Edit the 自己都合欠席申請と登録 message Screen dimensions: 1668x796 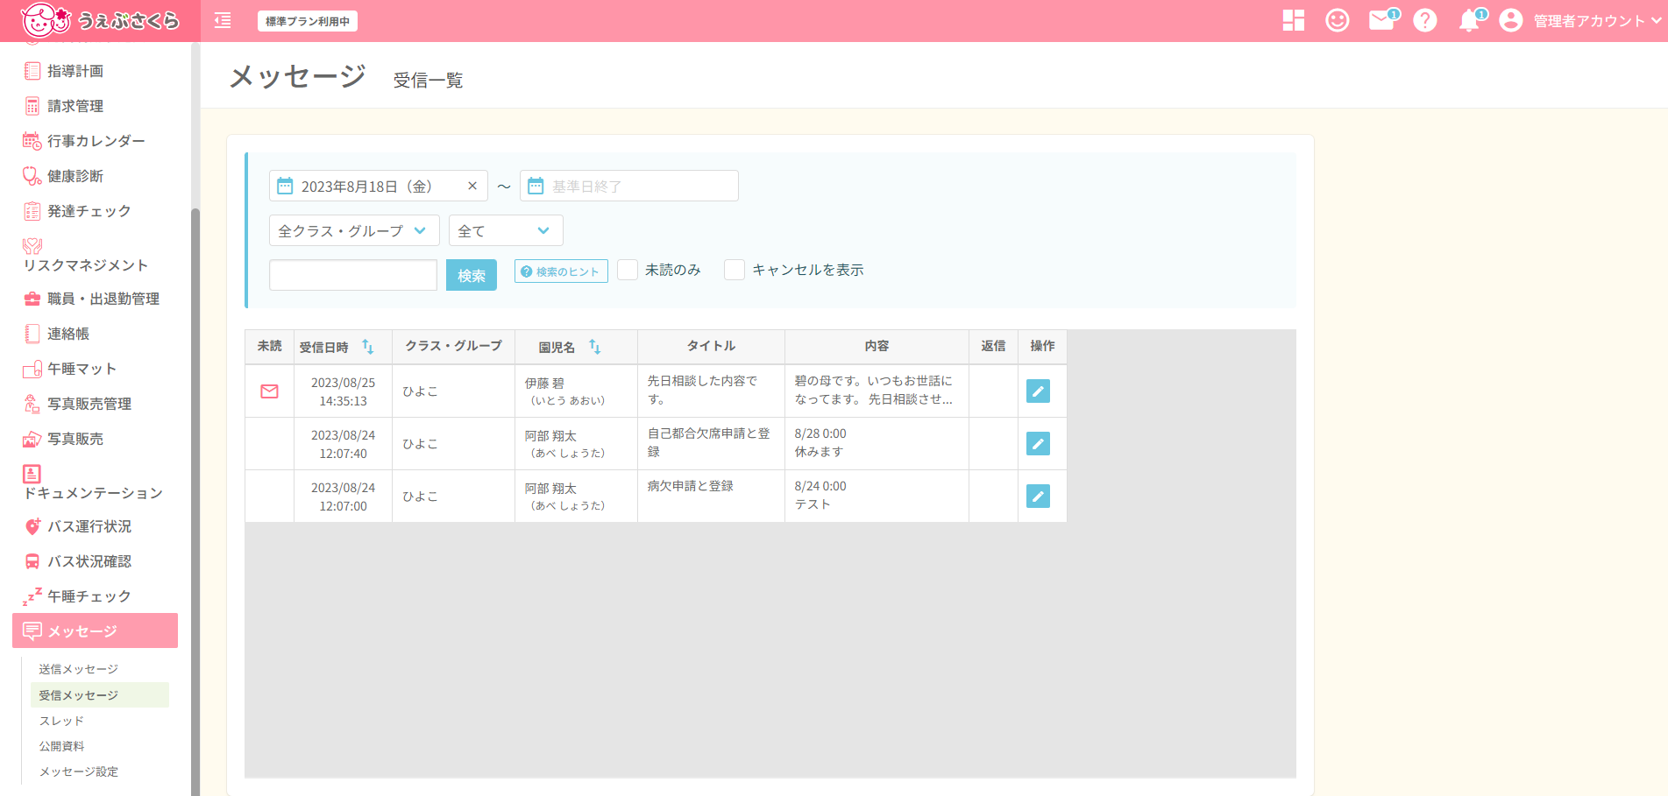(1038, 444)
